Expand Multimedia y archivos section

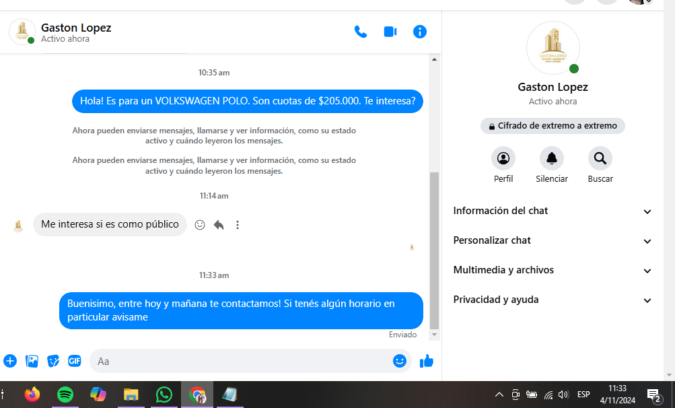point(553,270)
